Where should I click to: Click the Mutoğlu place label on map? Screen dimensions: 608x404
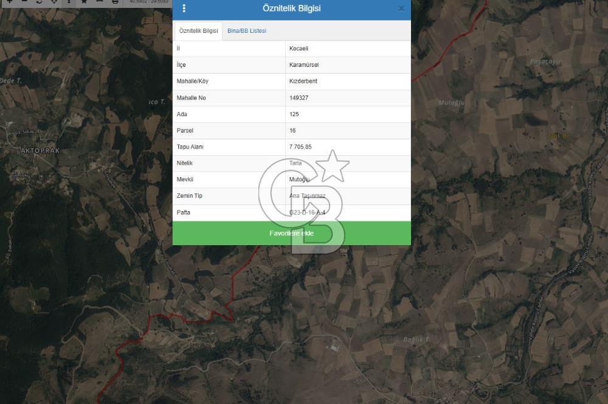coord(451,103)
